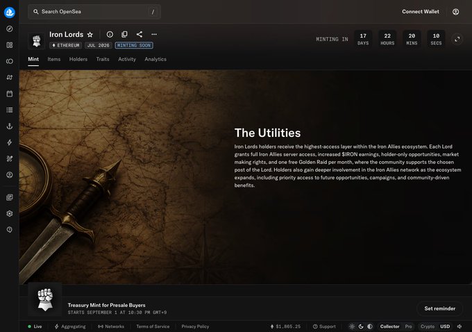Click the Iron Lords collection title
The height and width of the screenshot is (332, 472).
click(66, 35)
